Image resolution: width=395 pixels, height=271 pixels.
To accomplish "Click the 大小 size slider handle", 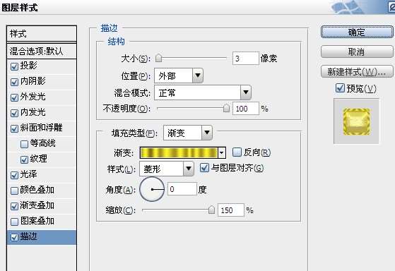I will [158, 58].
